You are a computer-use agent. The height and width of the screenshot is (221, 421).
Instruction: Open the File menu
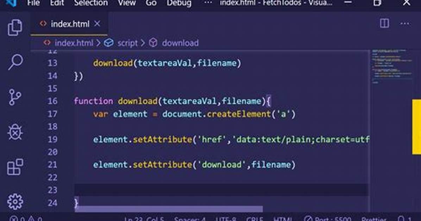33,3
